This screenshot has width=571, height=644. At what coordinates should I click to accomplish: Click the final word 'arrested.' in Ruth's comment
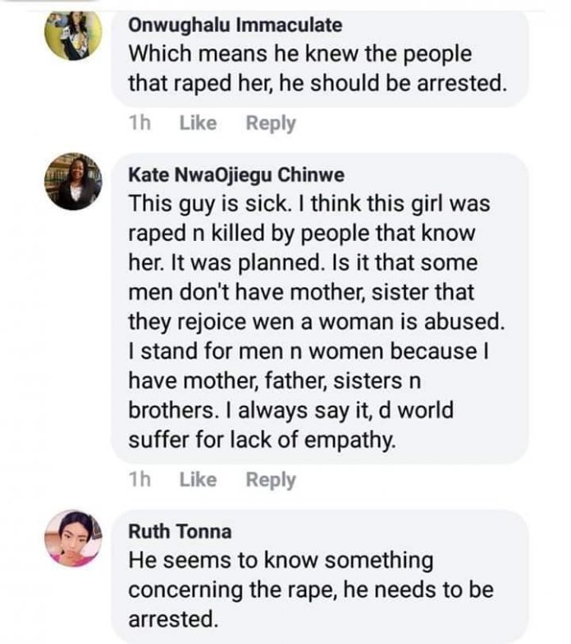pos(174,619)
